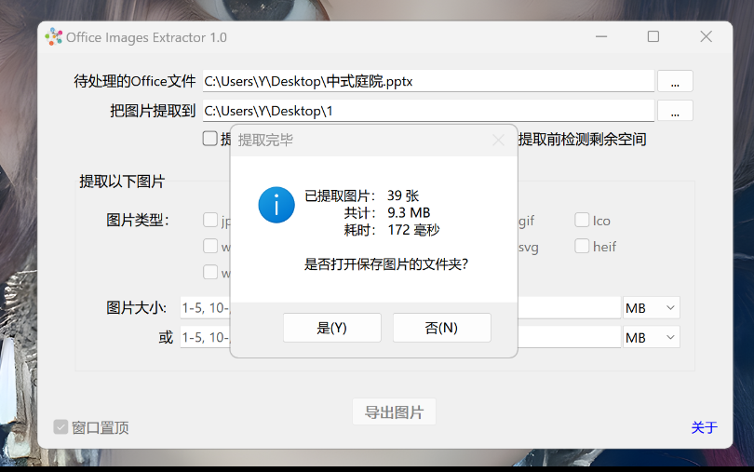Click the 导出图片 button
The width and height of the screenshot is (754, 472).
coord(394,411)
